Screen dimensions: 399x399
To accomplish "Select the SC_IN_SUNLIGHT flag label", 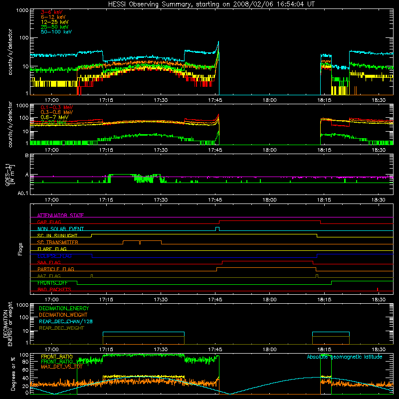I will pyautogui.click(x=57, y=235).
